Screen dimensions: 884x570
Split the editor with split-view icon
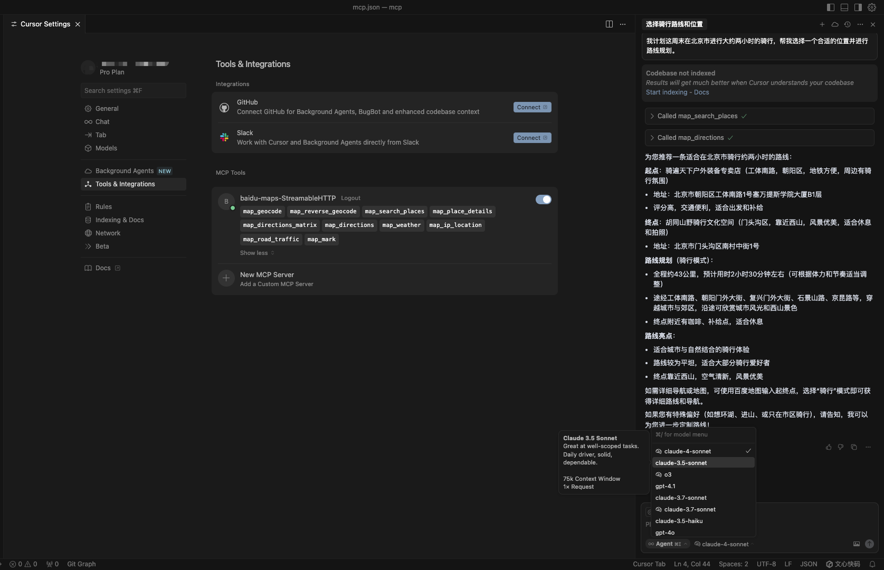pos(609,24)
